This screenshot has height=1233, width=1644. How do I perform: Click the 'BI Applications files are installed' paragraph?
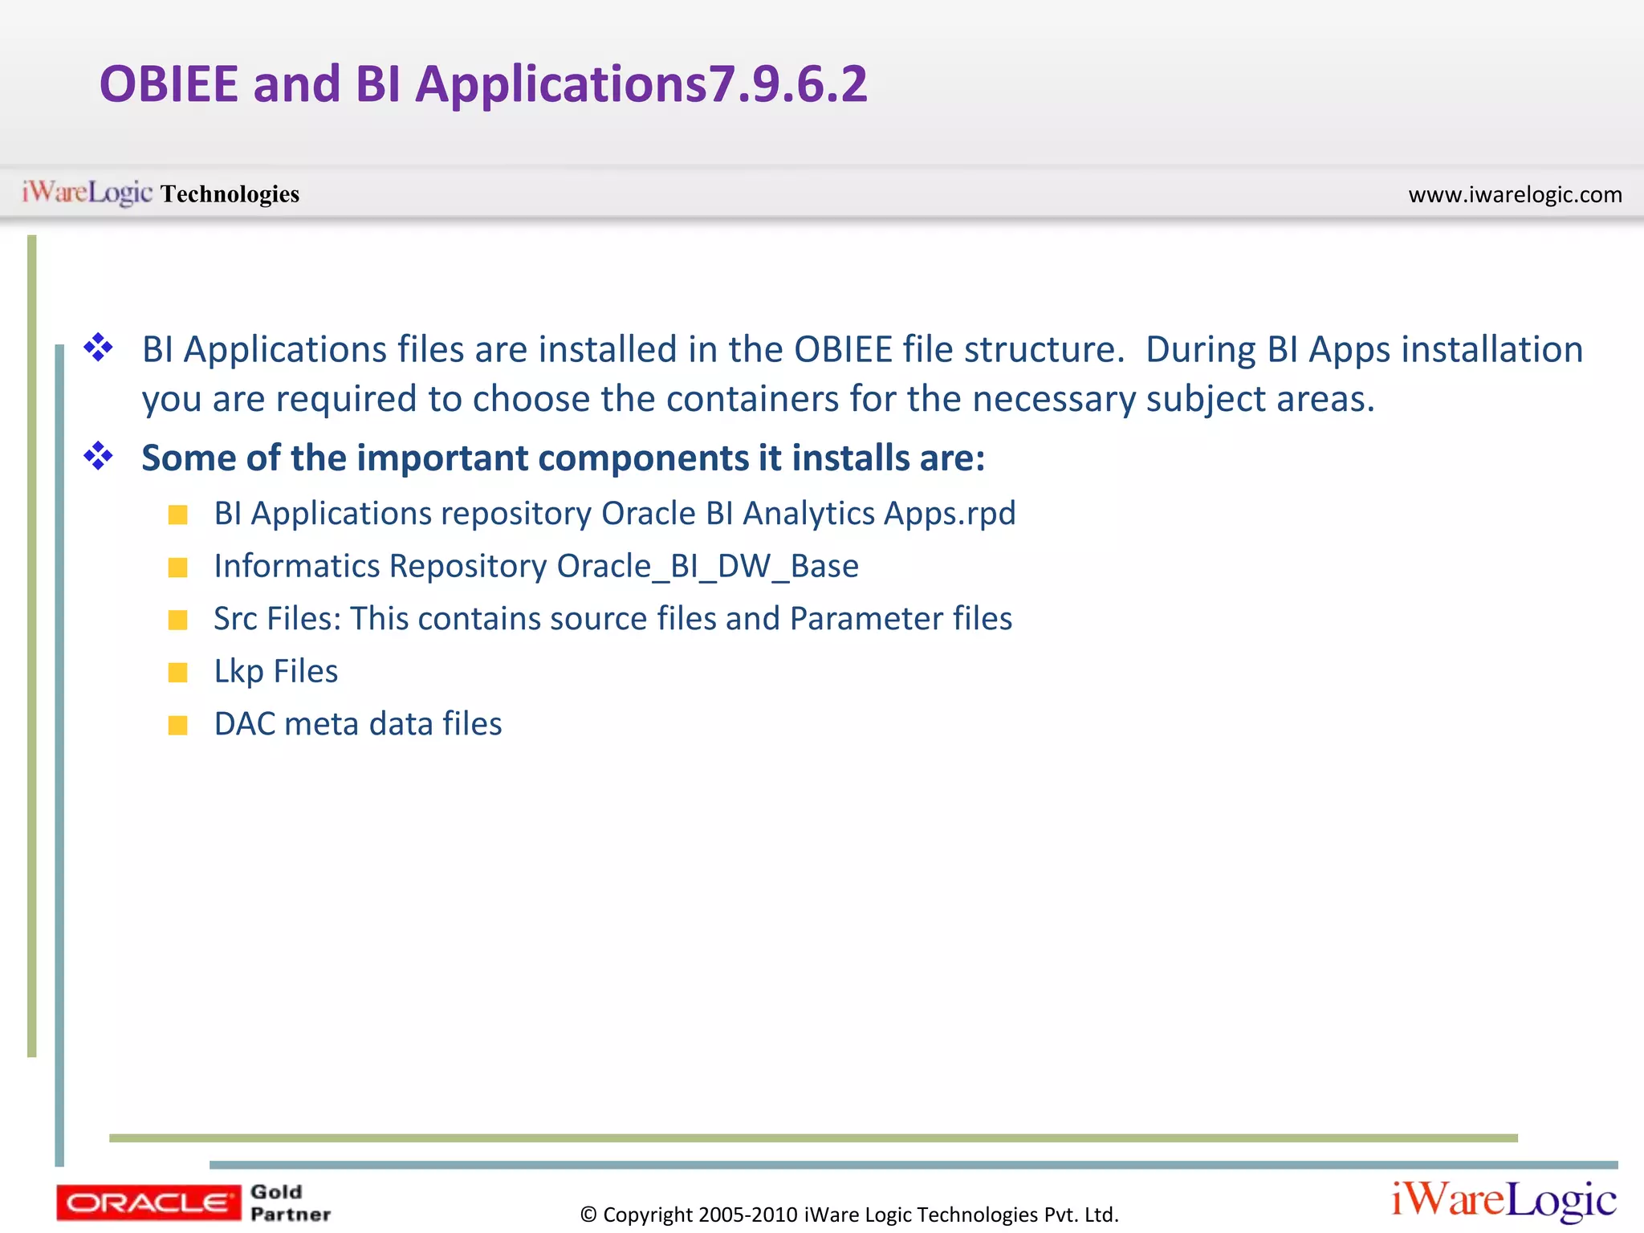pyautogui.click(x=861, y=374)
